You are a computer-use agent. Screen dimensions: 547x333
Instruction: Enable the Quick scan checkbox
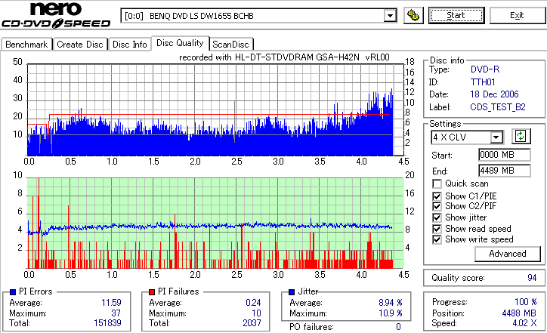click(x=437, y=183)
